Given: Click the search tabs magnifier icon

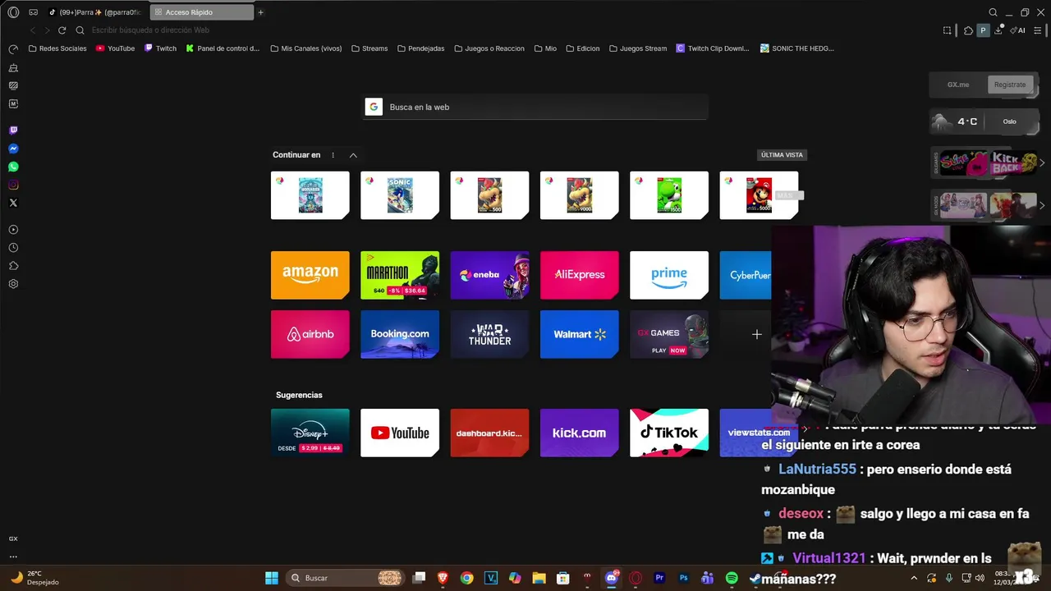Looking at the screenshot, I should (993, 12).
